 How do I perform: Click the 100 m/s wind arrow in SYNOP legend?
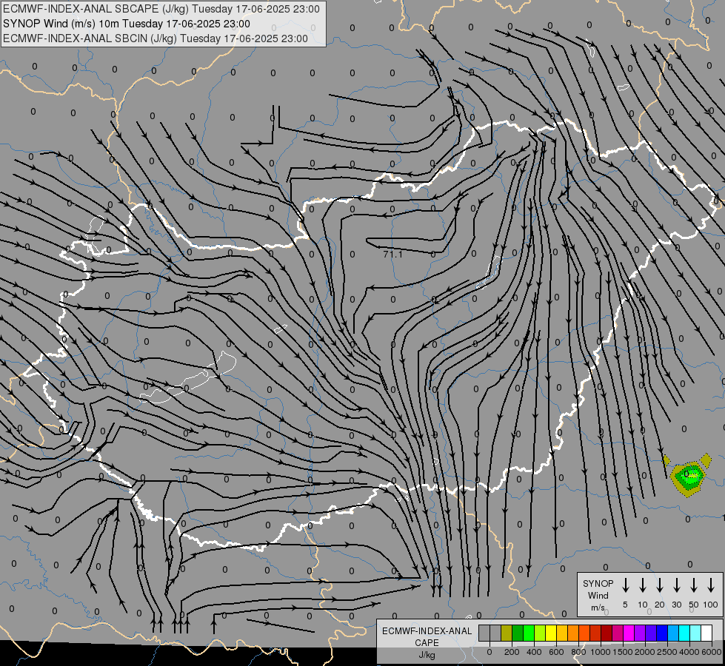[711, 585]
